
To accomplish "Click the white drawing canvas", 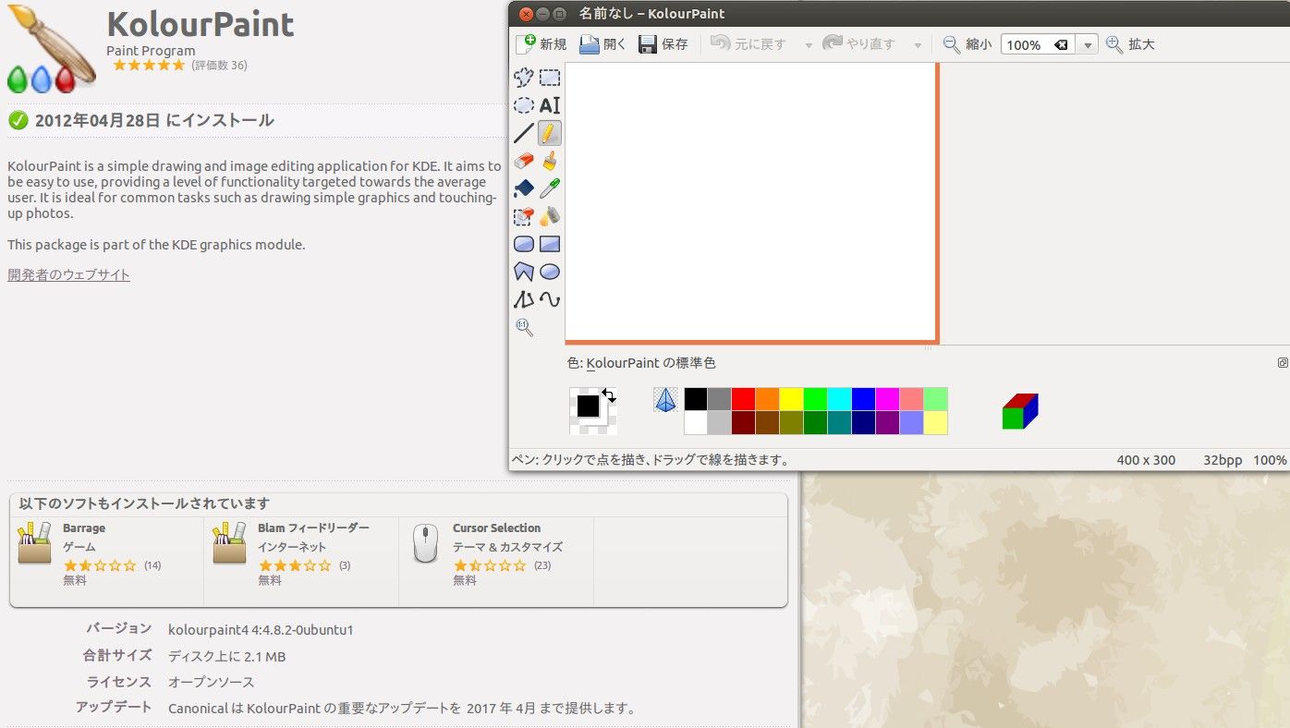I will (750, 200).
